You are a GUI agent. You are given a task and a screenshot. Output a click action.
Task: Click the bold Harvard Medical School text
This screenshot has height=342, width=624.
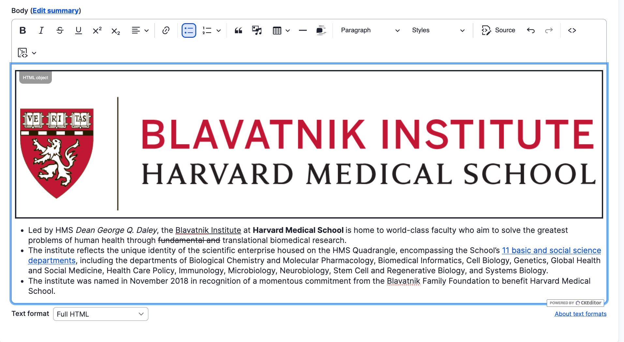(298, 230)
